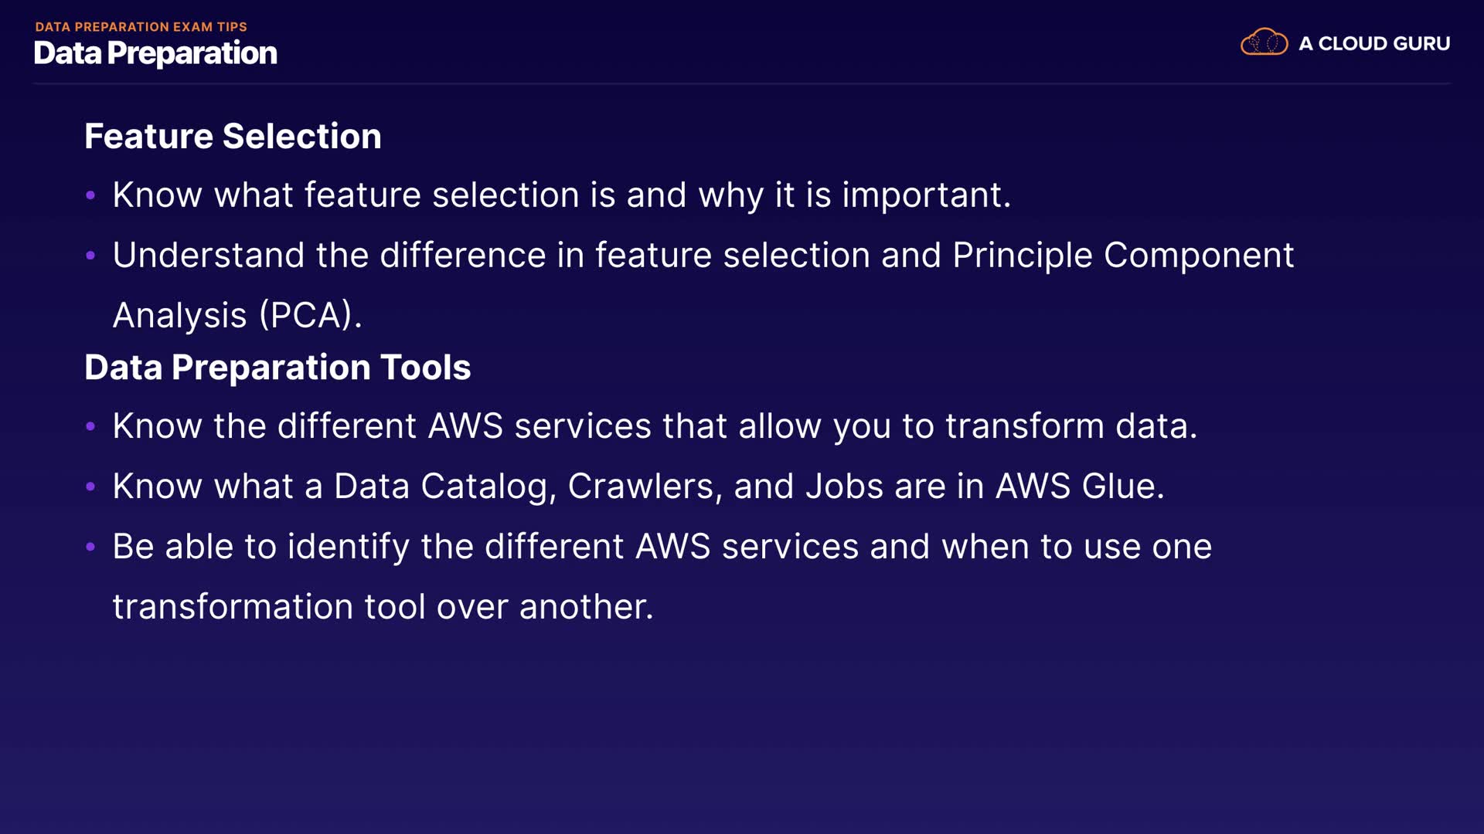Click the bullet dot before "Know the different AWS services"

pyautogui.click(x=90, y=426)
